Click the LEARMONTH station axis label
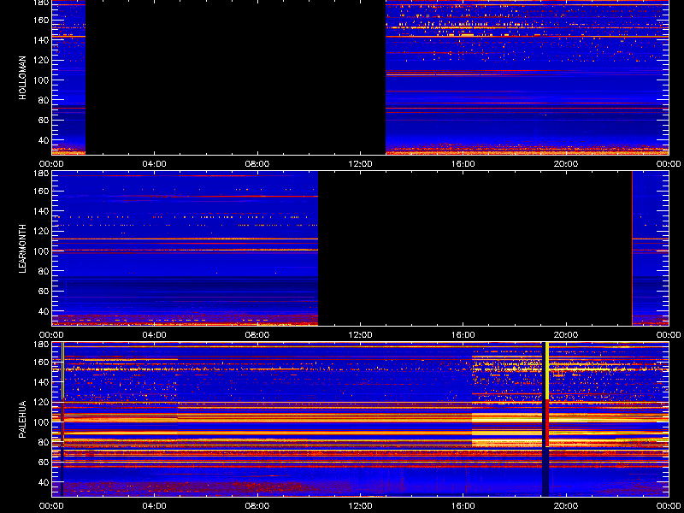The height and width of the screenshot is (513, 684). point(23,249)
